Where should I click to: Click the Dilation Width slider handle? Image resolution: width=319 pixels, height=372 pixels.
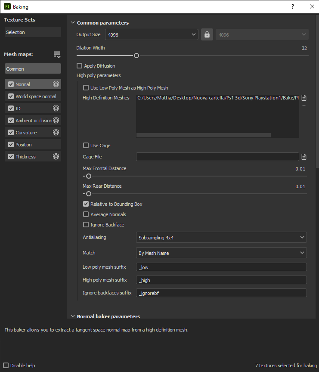coord(136,56)
